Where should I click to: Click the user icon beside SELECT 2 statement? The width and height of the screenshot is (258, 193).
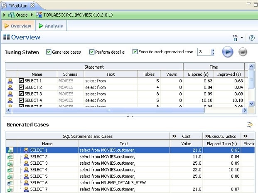[10, 87]
